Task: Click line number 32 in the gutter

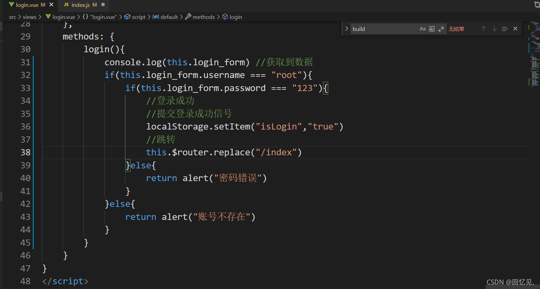Action: pos(25,75)
